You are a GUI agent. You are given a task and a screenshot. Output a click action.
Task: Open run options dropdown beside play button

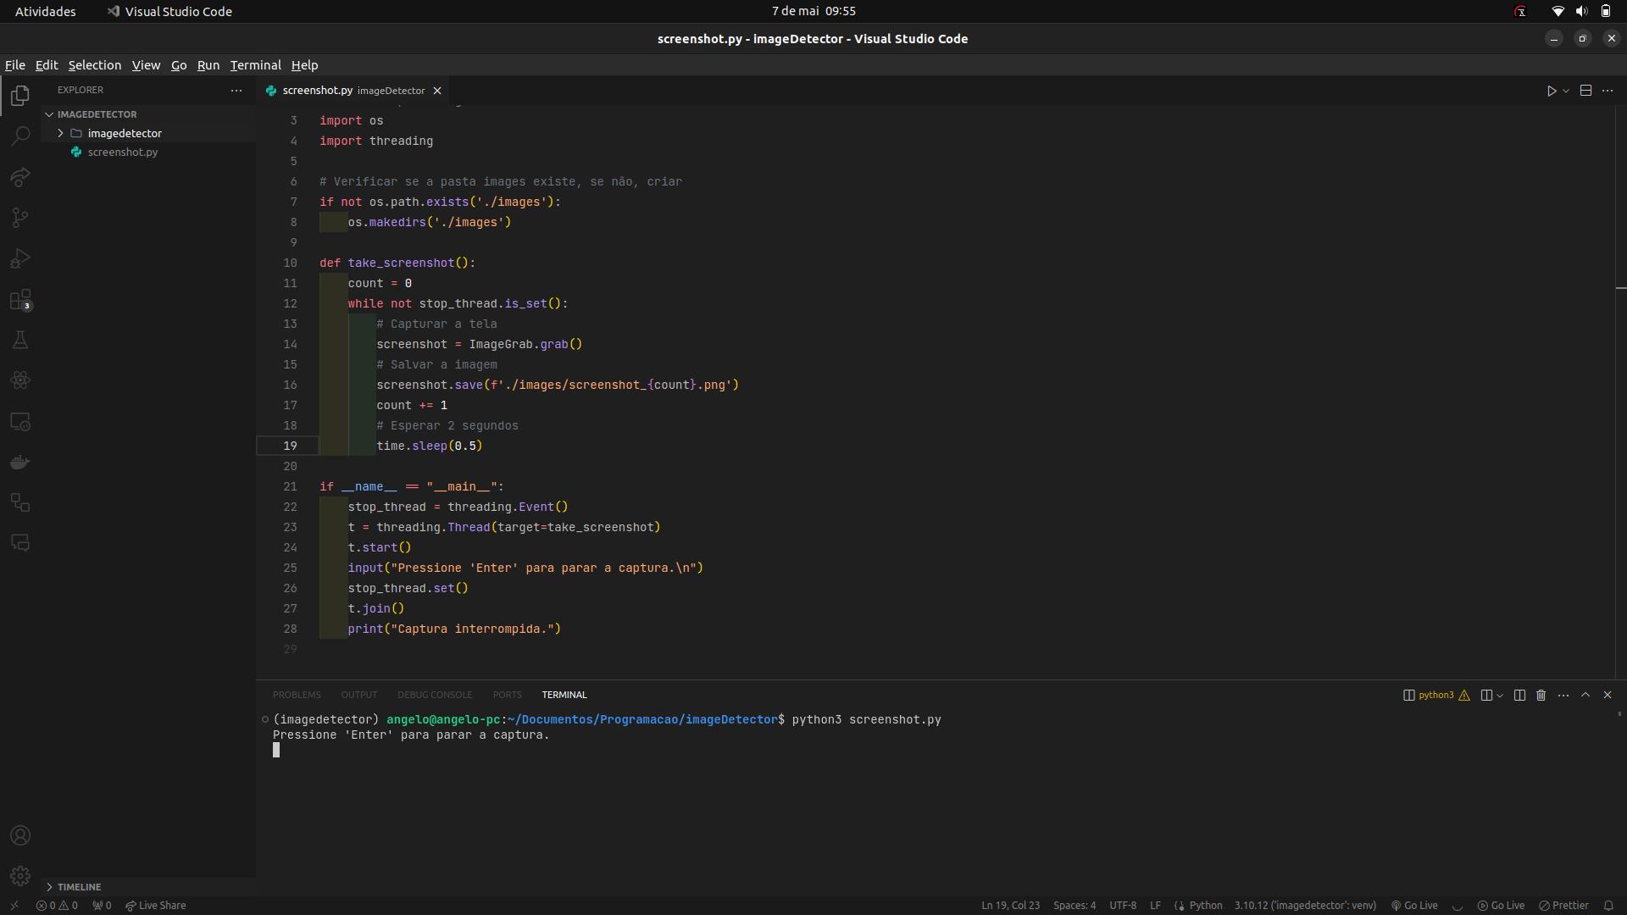pos(1566,91)
